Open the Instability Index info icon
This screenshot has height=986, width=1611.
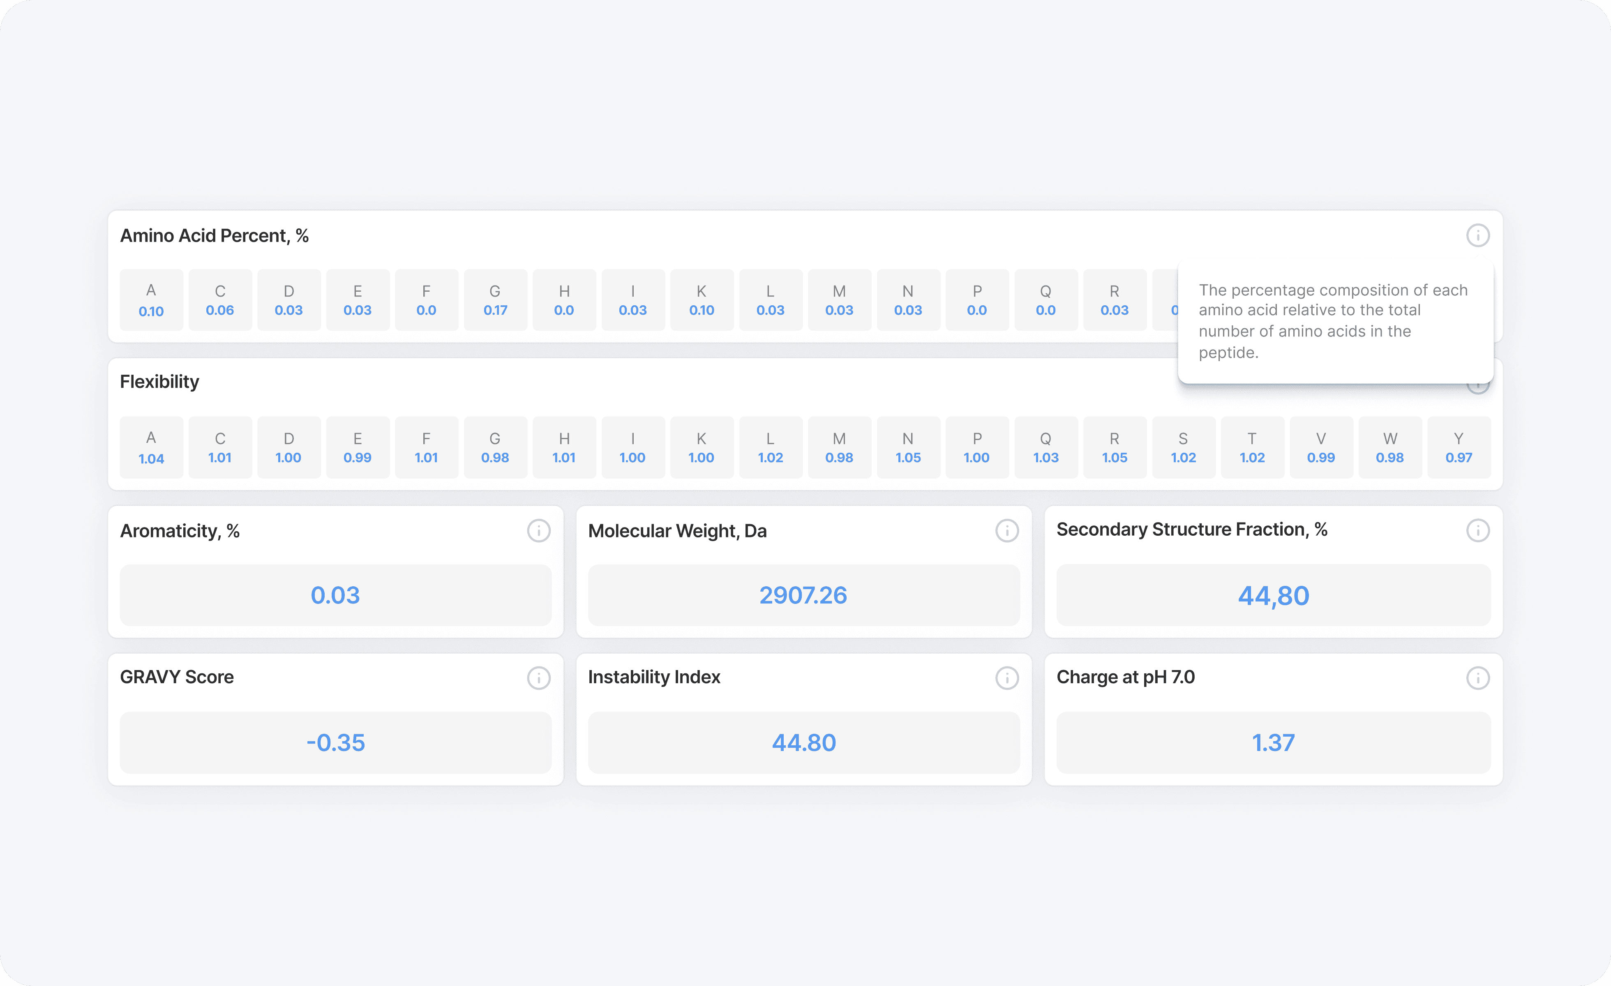1007,678
